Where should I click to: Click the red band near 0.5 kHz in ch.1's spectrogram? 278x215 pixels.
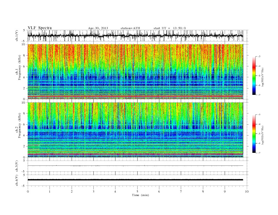135,96
